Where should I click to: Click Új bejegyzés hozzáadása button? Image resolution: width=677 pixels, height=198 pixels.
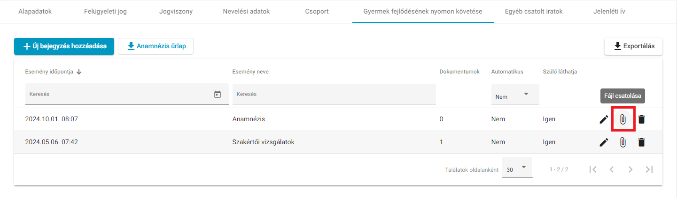pos(64,46)
